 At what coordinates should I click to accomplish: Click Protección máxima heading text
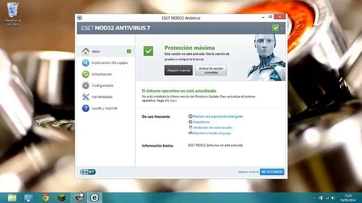[189, 48]
